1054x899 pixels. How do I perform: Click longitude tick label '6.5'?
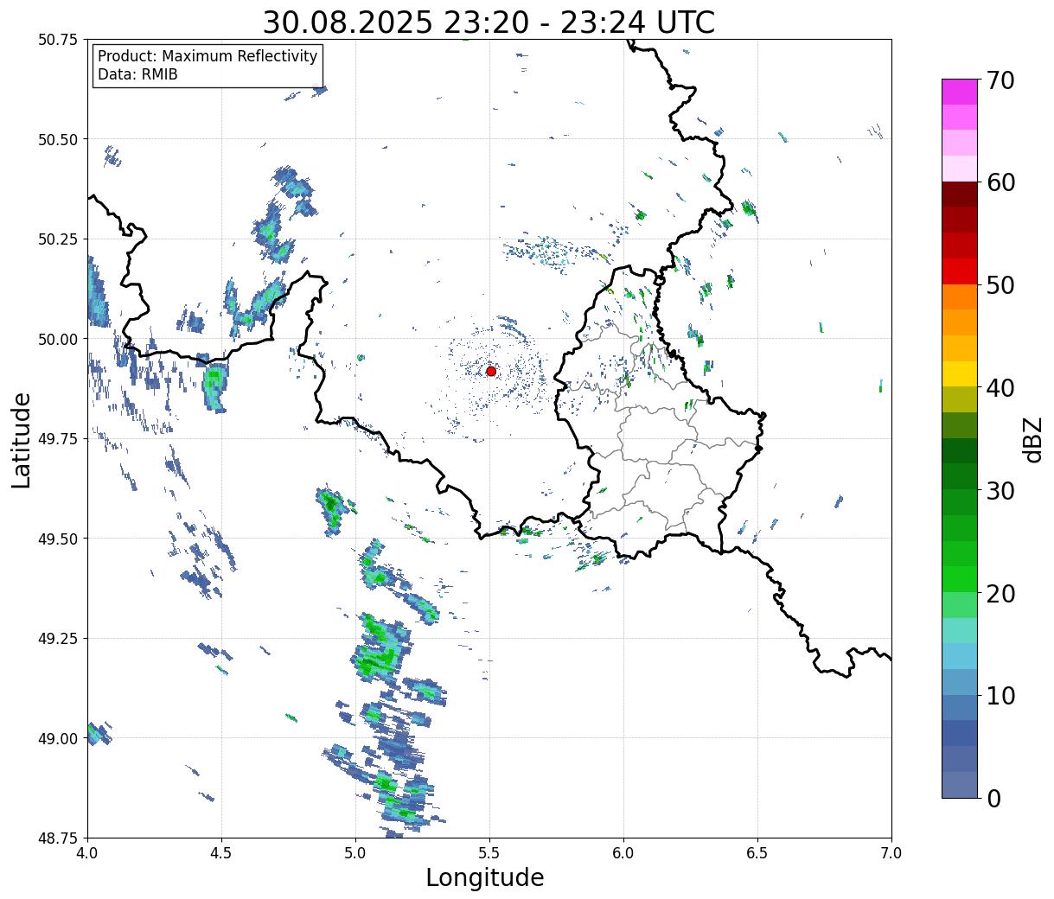757,853
